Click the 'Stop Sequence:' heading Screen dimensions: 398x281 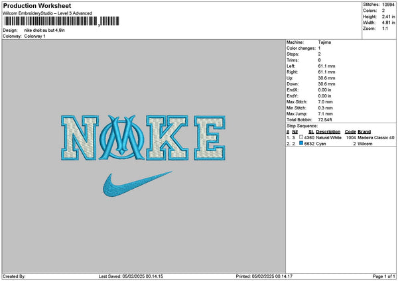coord(302,126)
